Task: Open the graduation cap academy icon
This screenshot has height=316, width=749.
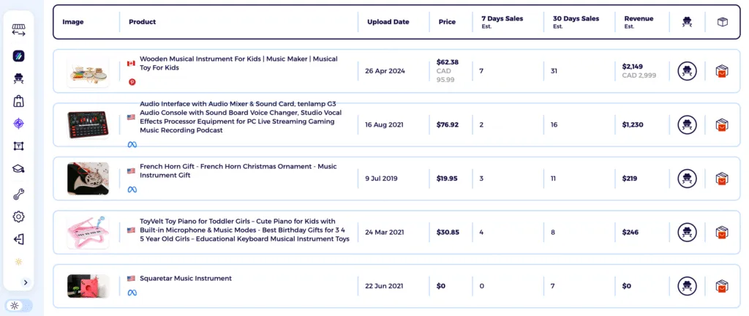Action: tap(18, 169)
